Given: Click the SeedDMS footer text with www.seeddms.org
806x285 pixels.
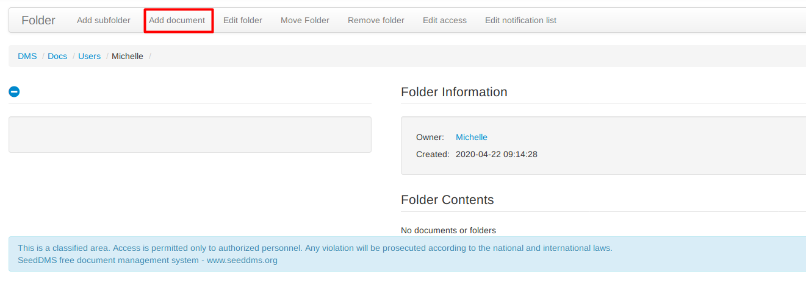Looking at the screenshot, I should 148,260.
